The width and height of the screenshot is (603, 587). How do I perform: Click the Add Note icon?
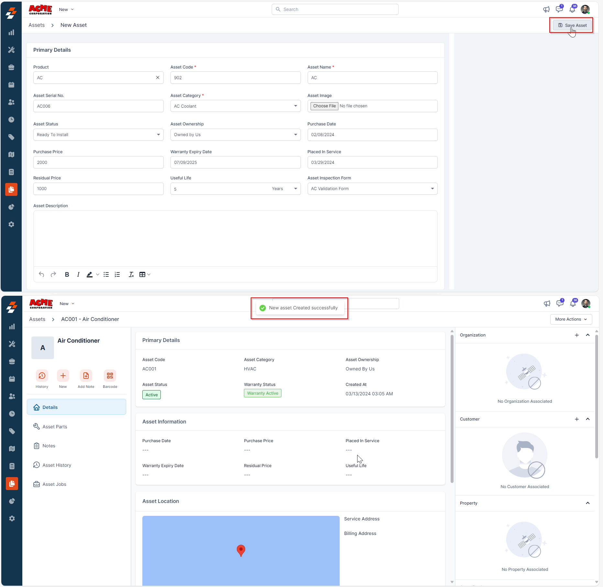(x=86, y=376)
